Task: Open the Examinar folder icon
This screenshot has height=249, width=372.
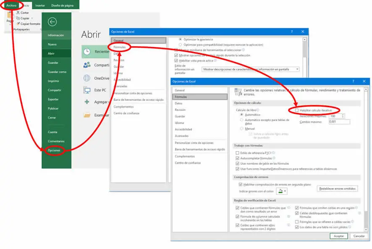Action: click(87, 115)
